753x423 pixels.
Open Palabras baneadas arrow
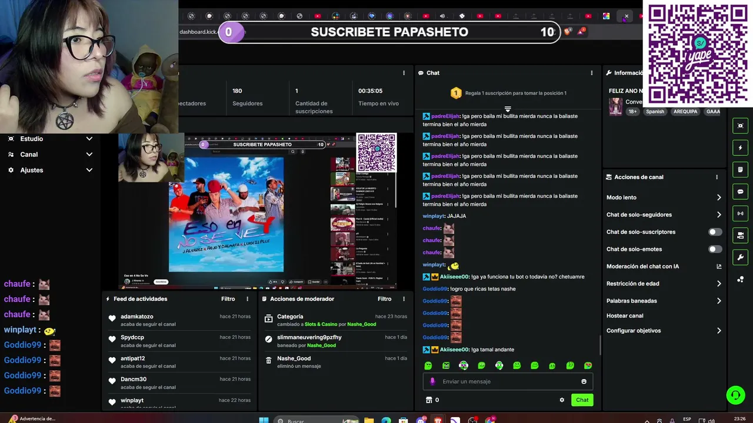pyautogui.click(x=719, y=301)
